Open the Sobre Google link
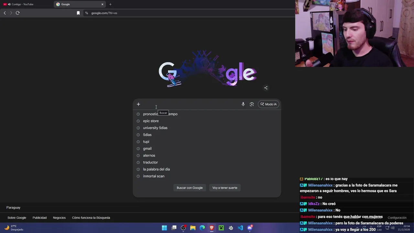This screenshot has height=233, width=414. point(17,218)
